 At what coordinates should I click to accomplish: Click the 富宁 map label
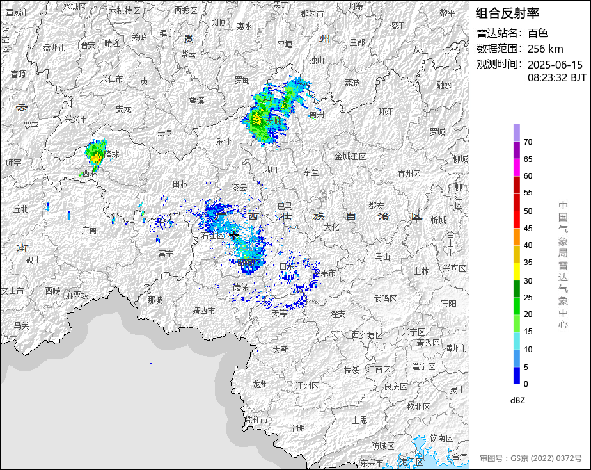[166, 254]
